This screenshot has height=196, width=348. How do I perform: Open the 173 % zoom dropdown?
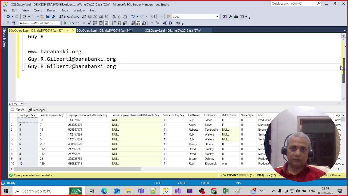22,103
